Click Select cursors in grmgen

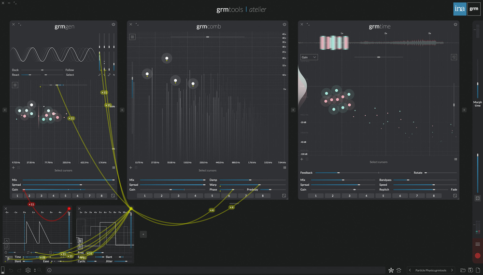[63, 170]
